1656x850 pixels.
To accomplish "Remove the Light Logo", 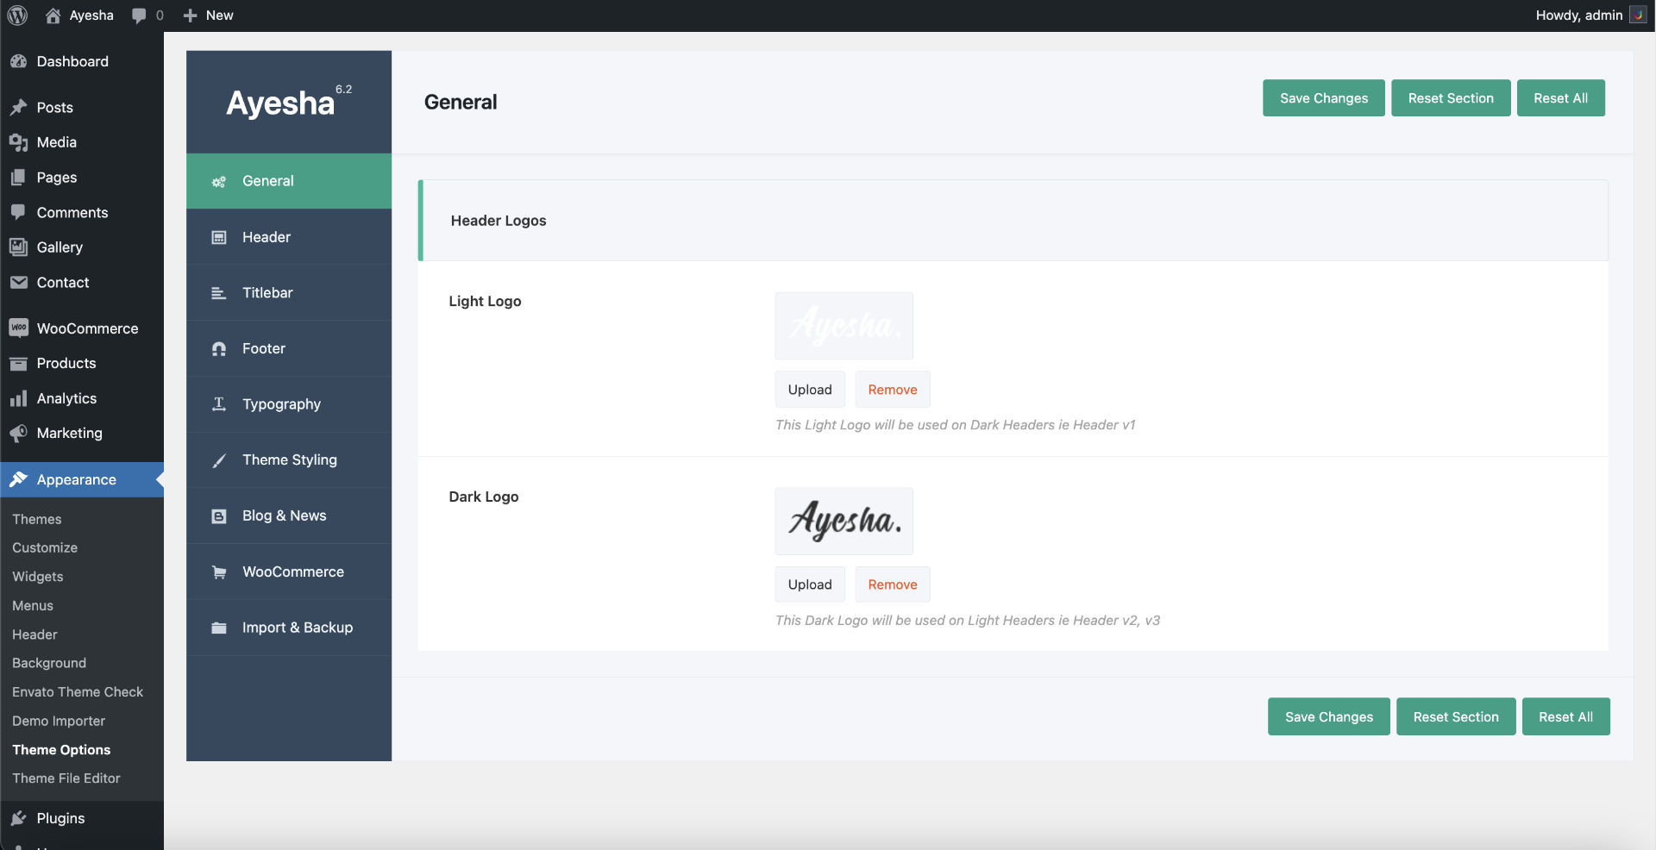I will click(x=892, y=389).
